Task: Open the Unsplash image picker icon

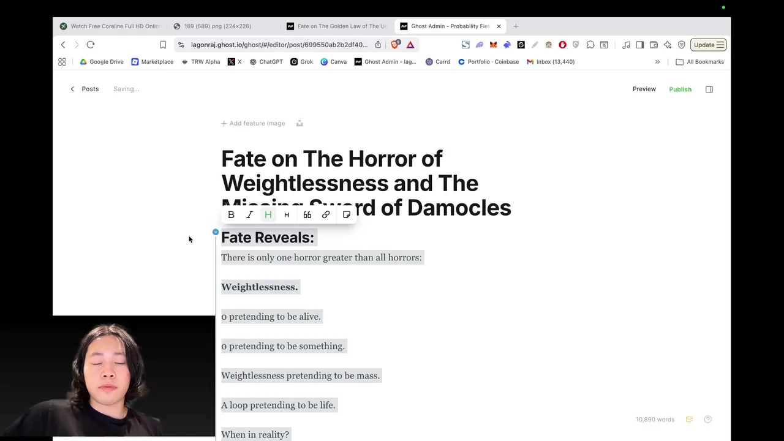Action: (300, 123)
